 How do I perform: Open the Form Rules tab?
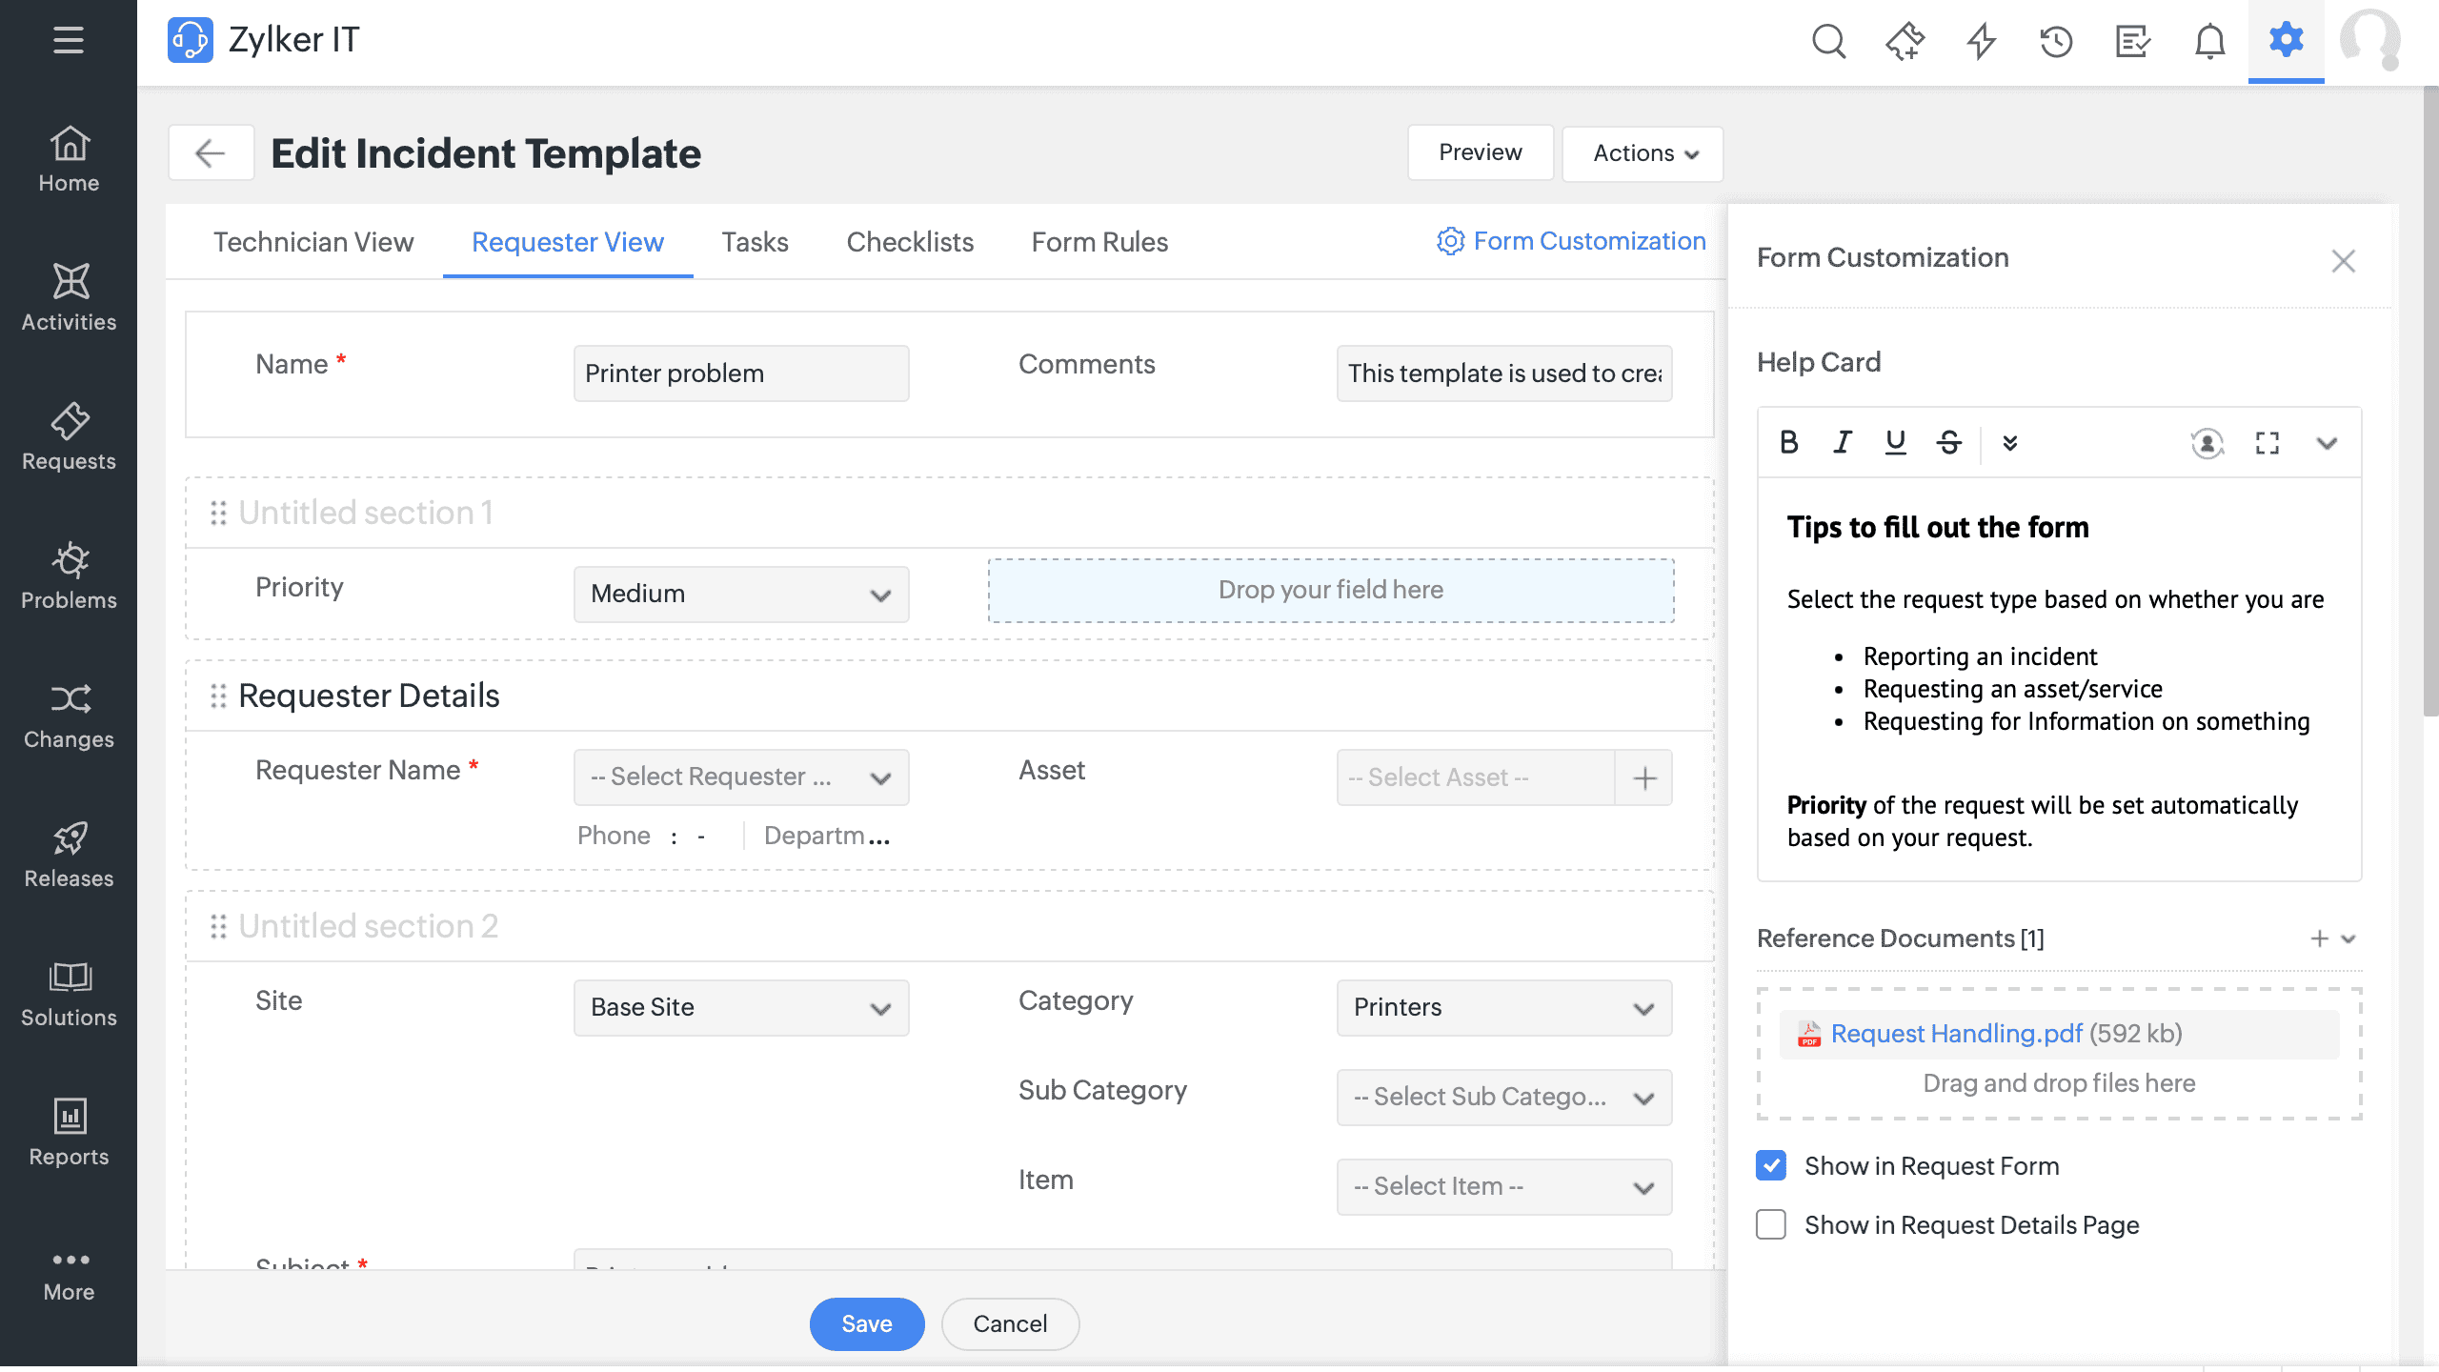(x=1099, y=242)
